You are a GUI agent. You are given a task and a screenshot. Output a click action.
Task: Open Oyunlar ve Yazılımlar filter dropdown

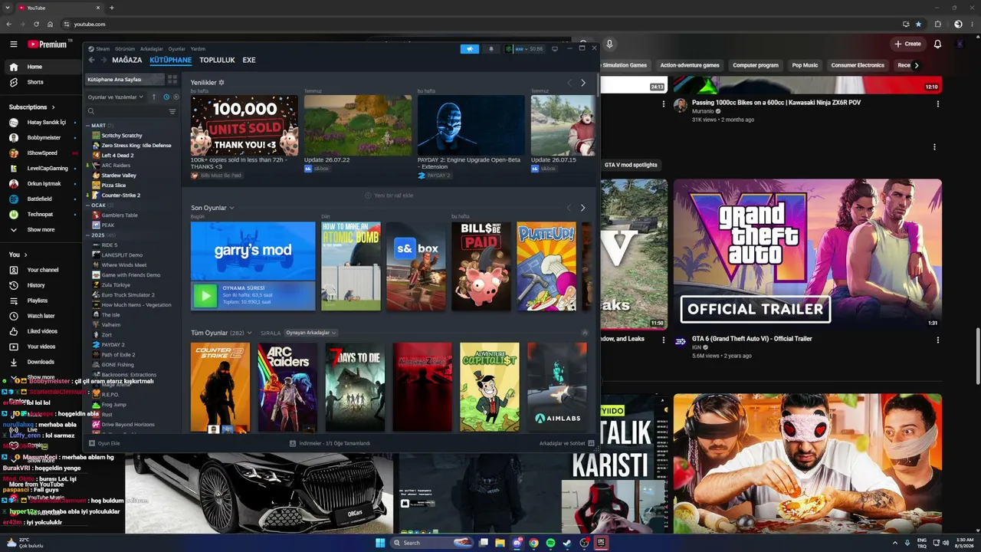click(116, 97)
